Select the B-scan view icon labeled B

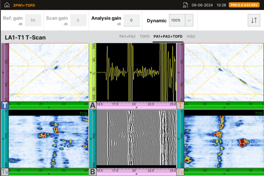[93, 172]
